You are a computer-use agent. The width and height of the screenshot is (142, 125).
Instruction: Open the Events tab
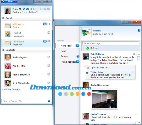pos(64,51)
